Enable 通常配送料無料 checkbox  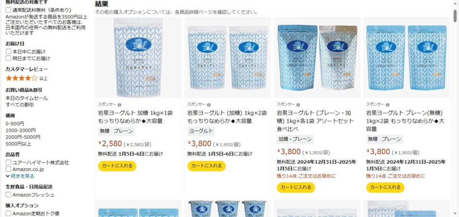tap(9, 10)
